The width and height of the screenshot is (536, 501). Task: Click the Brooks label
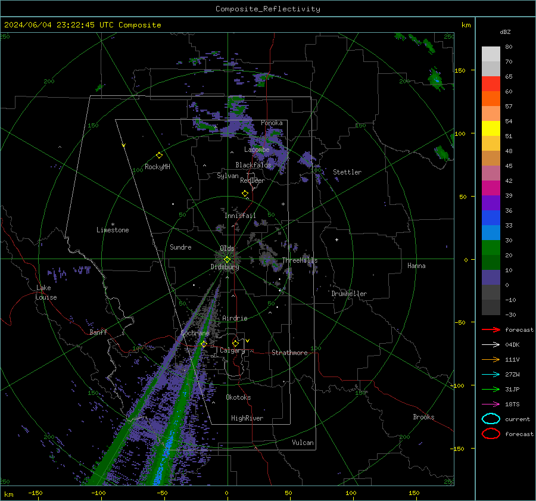click(x=423, y=417)
